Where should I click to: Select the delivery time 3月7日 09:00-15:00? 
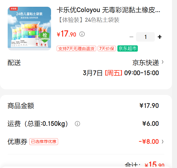point(121,73)
